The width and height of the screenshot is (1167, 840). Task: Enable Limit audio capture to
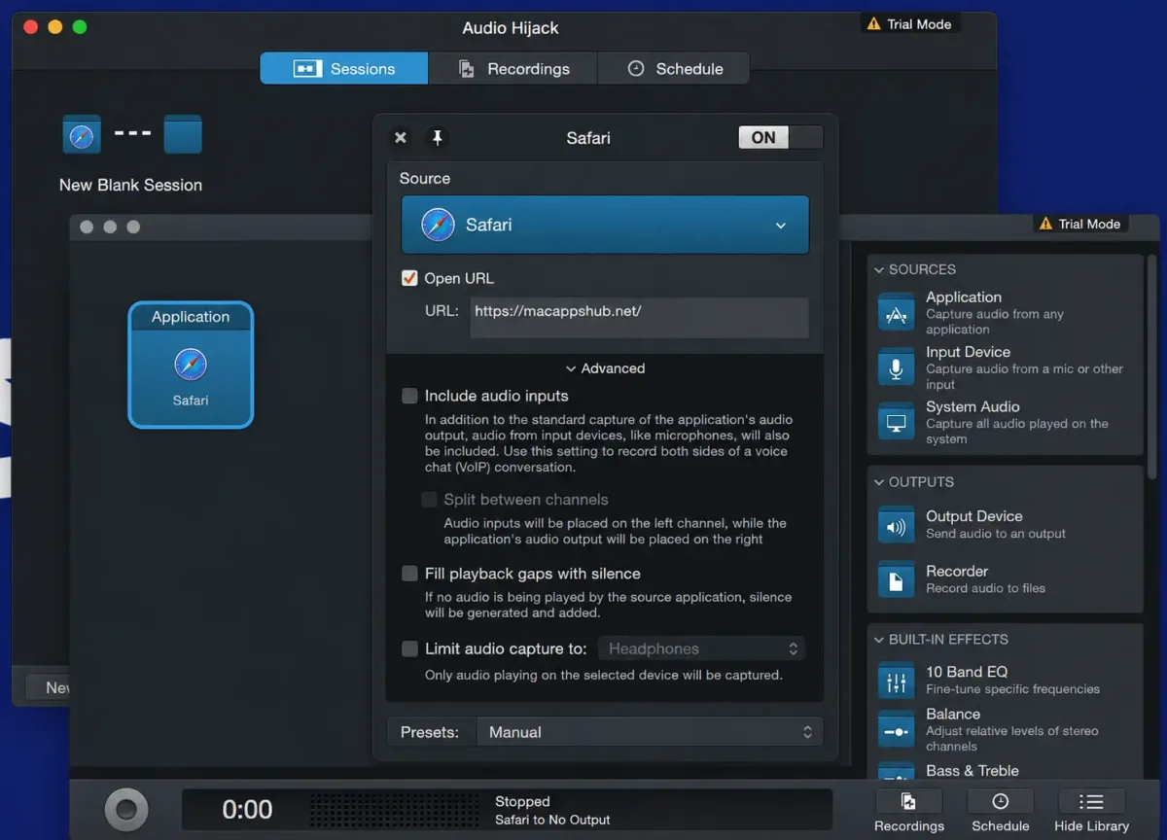click(409, 648)
